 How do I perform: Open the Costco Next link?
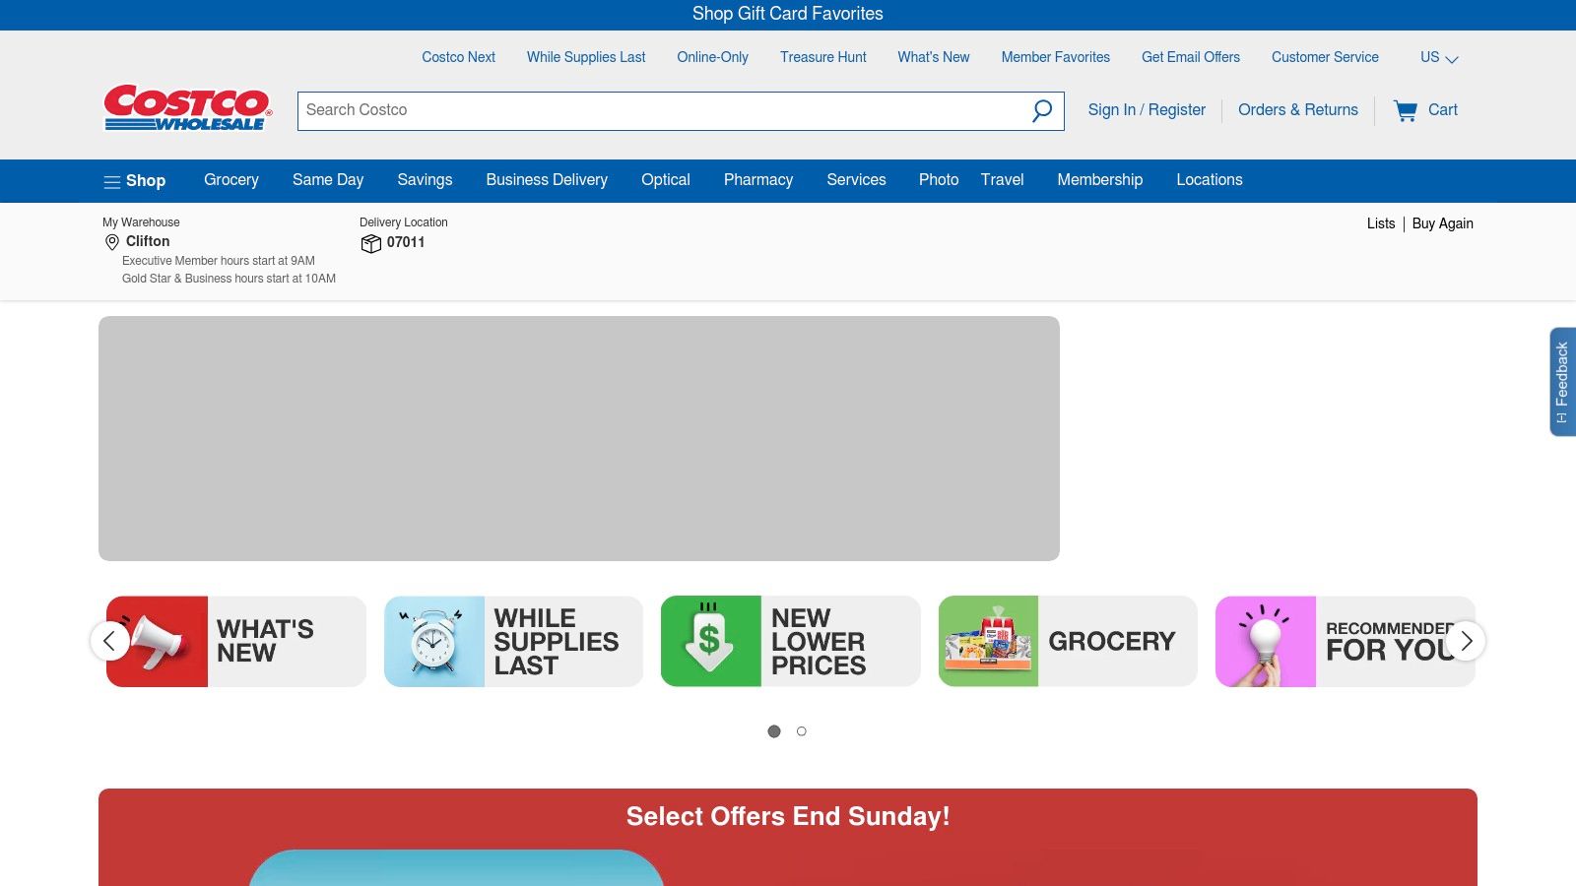tap(459, 57)
